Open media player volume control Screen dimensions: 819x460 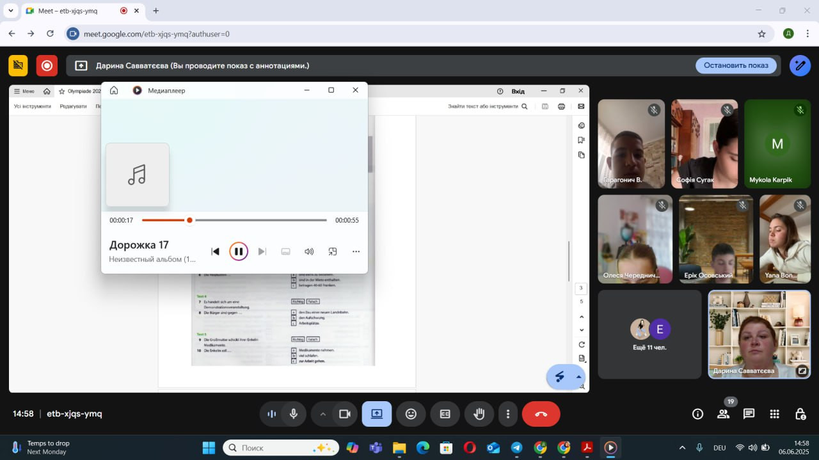[x=309, y=251]
